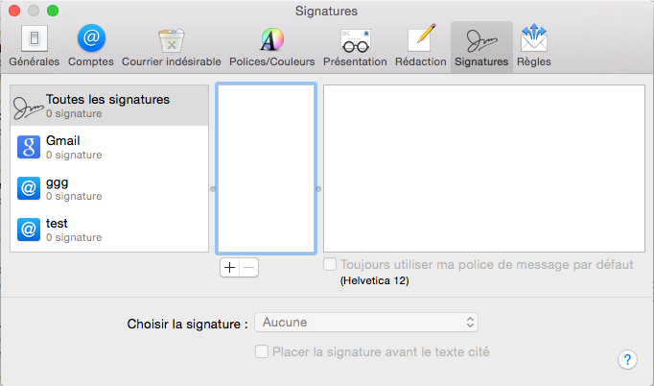Open the Générales preferences pane
The width and height of the screenshot is (654, 386).
35,46
